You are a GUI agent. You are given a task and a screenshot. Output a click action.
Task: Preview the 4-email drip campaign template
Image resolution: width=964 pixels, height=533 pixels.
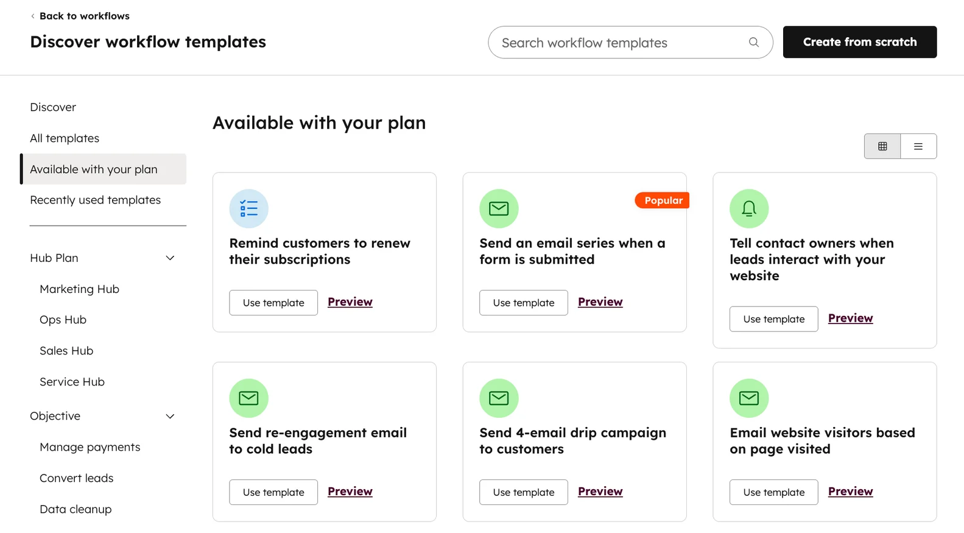pyautogui.click(x=600, y=491)
